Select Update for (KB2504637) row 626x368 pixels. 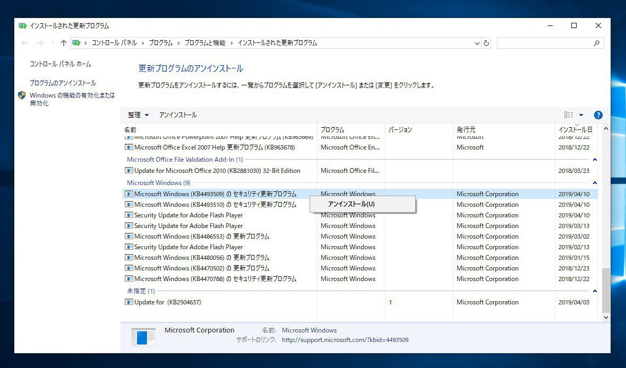point(360,302)
